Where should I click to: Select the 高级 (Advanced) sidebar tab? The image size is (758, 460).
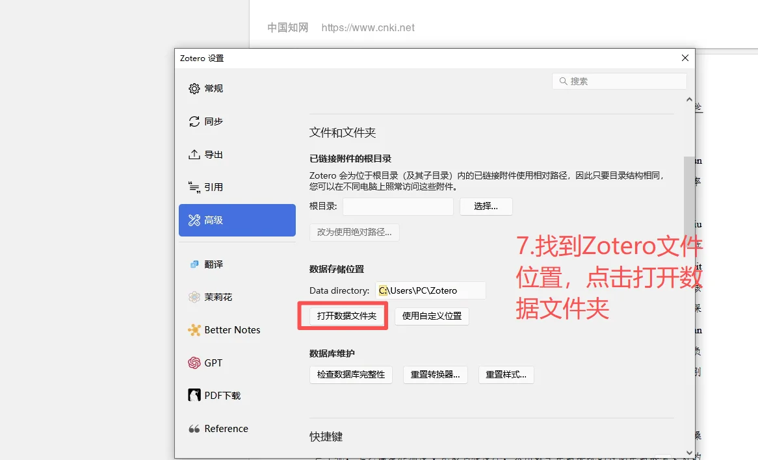tap(215, 220)
